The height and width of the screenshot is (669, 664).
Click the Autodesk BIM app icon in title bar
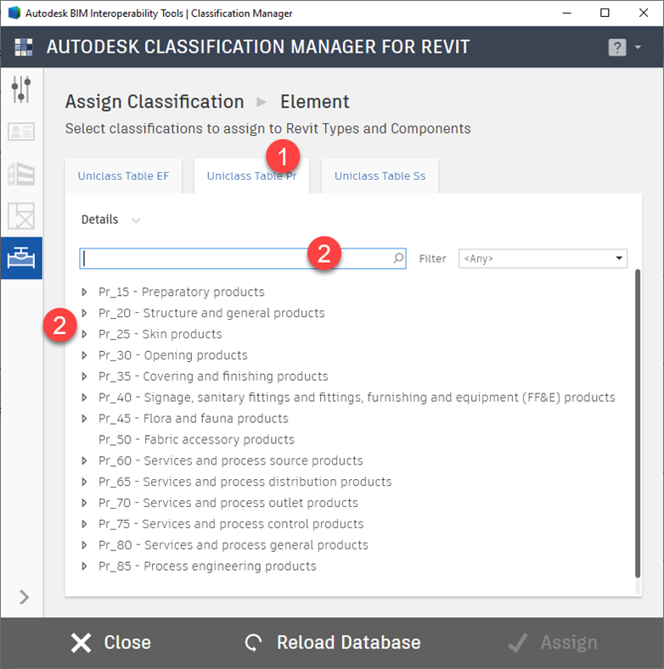click(x=14, y=13)
